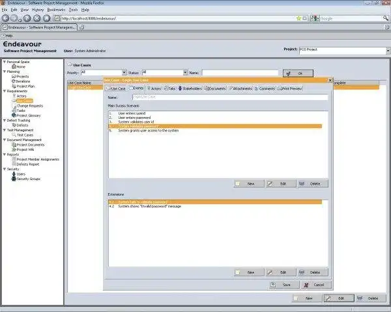The image size is (391, 312).
Task: Click New button under Extensions list
Action: click(x=249, y=272)
